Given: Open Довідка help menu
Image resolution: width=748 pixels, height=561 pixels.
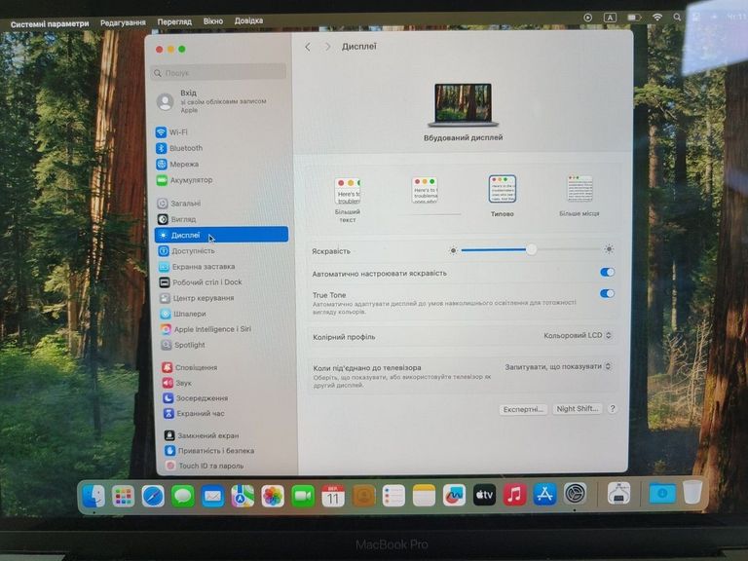Looking at the screenshot, I should pos(248,21).
